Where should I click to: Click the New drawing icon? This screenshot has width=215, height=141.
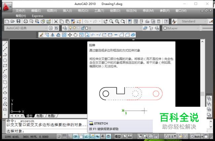7,21
